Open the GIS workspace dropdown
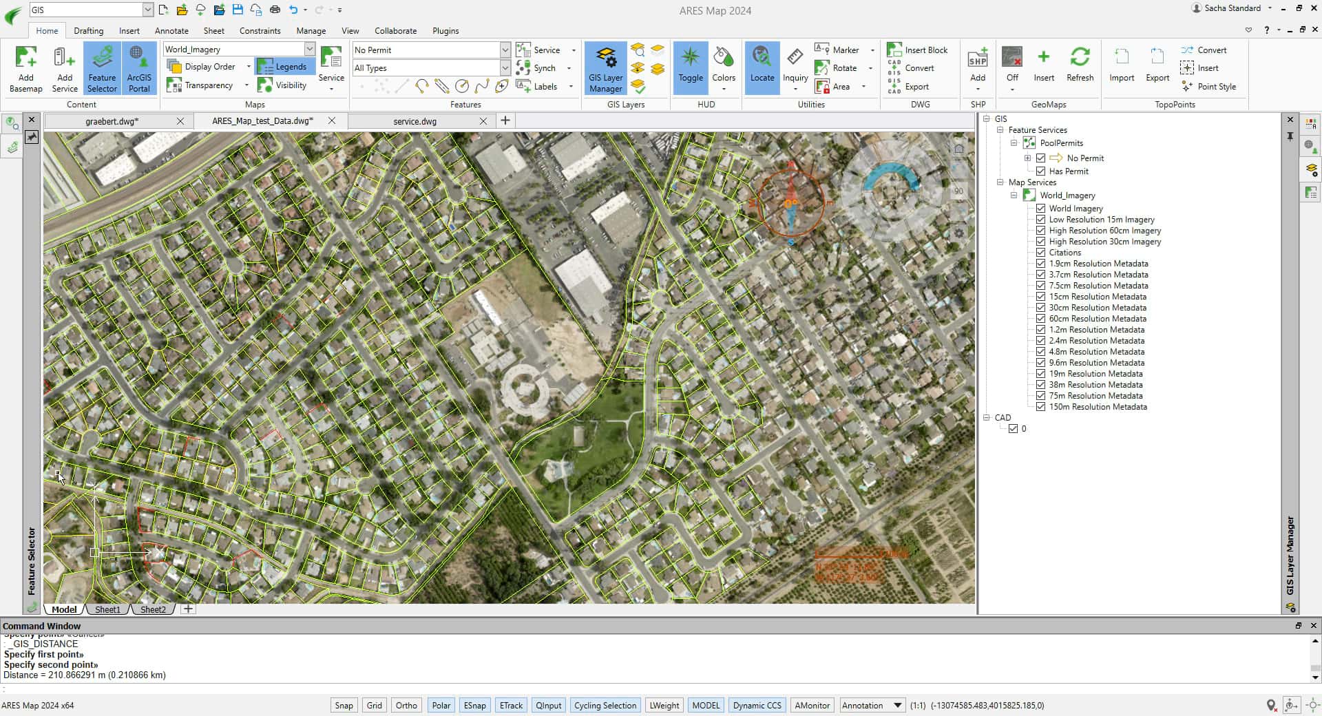The height and width of the screenshot is (716, 1322). pos(148,10)
